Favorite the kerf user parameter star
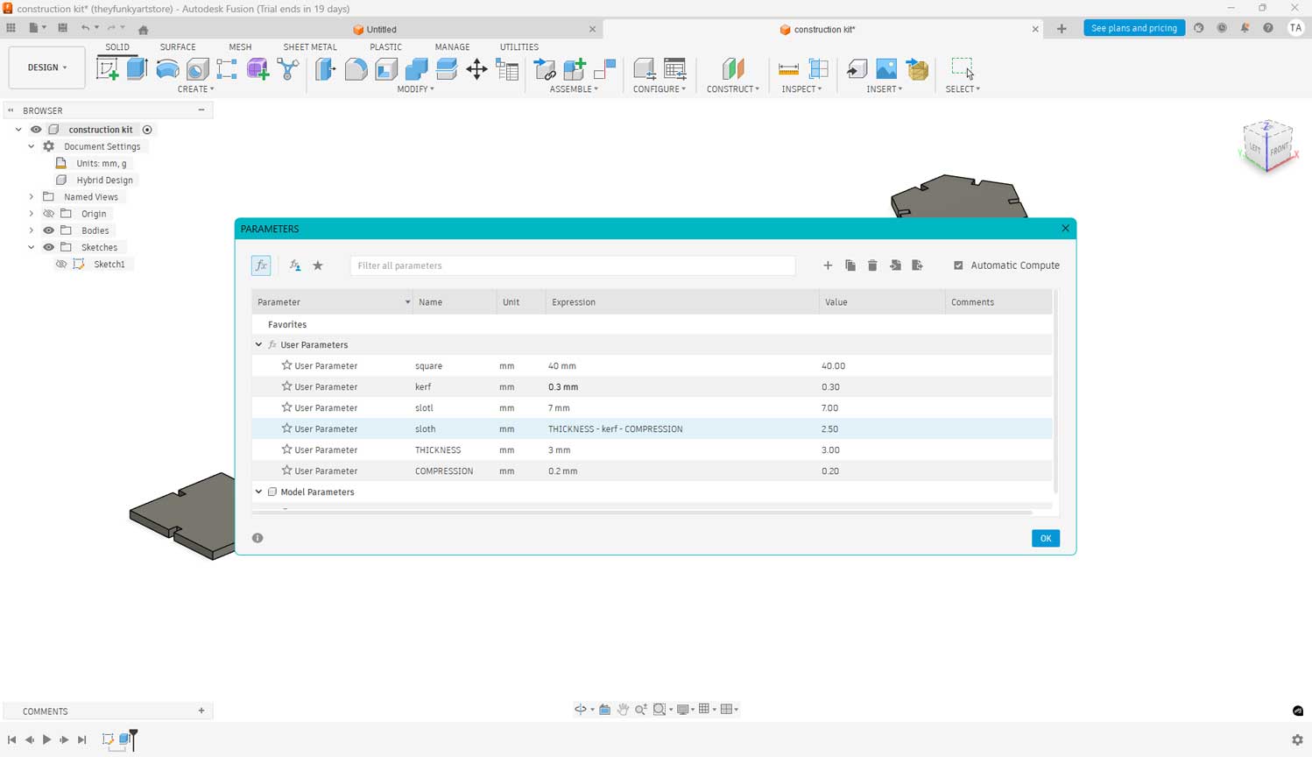 pos(286,386)
